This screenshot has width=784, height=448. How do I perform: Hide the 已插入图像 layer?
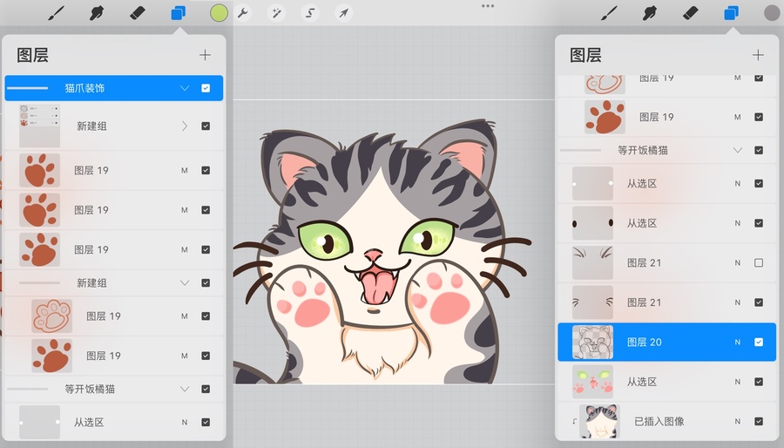[x=759, y=422]
